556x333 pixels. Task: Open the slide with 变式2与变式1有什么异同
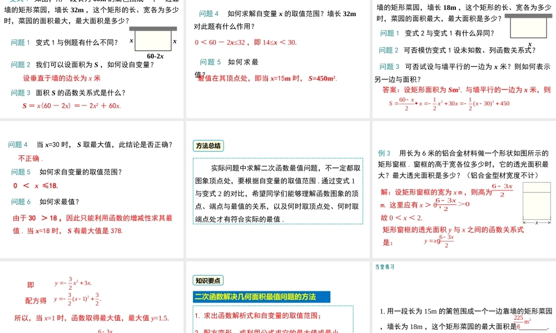click(x=464, y=58)
